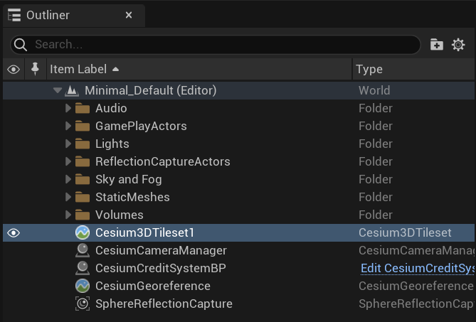Click the CesiumCameraManager type cell
This screenshot has height=322, width=476.
pyautogui.click(x=416, y=251)
